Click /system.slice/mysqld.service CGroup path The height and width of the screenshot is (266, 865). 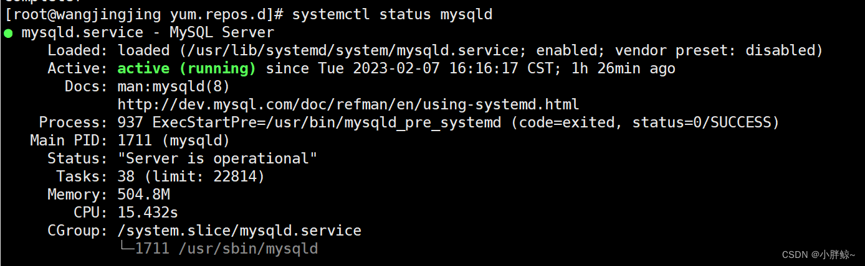pyautogui.click(x=239, y=231)
